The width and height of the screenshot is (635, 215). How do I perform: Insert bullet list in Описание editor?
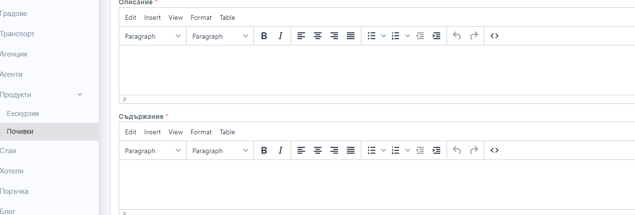[x=372, y=36]
